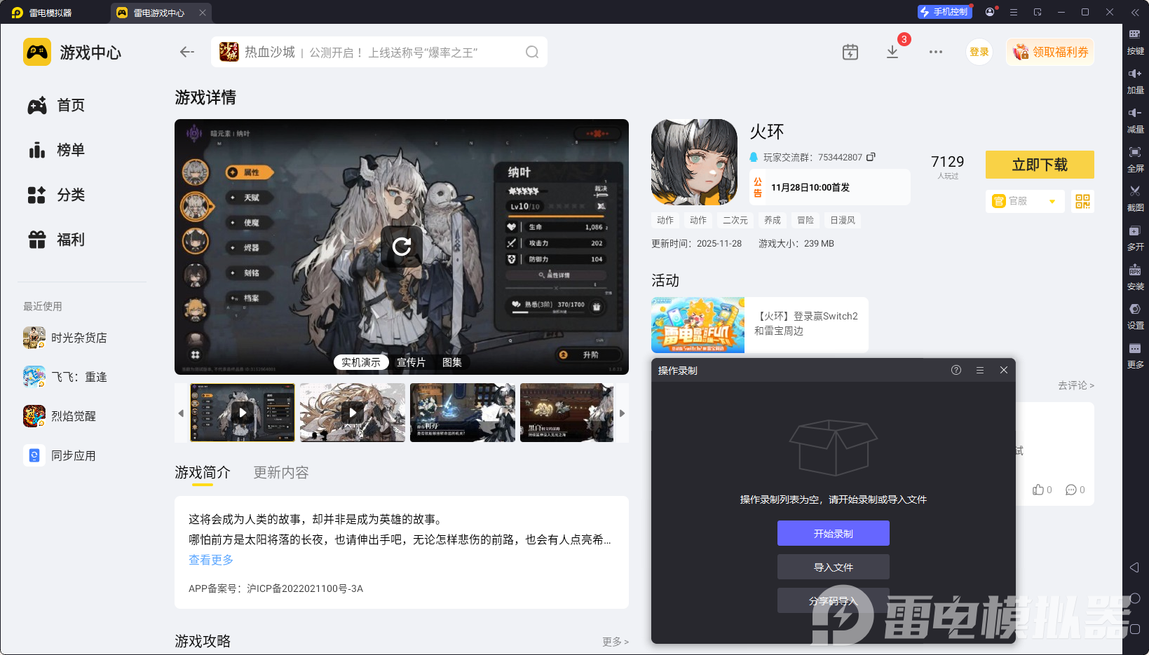Switch to the 更新内容 tab
Screen dimensions: 1149x655
(280, 472)
